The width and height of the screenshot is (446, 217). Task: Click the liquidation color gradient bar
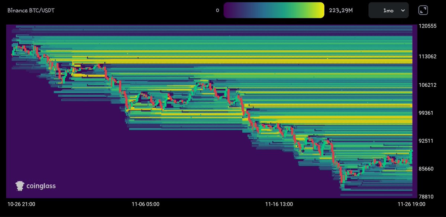[x=274, y=10]
